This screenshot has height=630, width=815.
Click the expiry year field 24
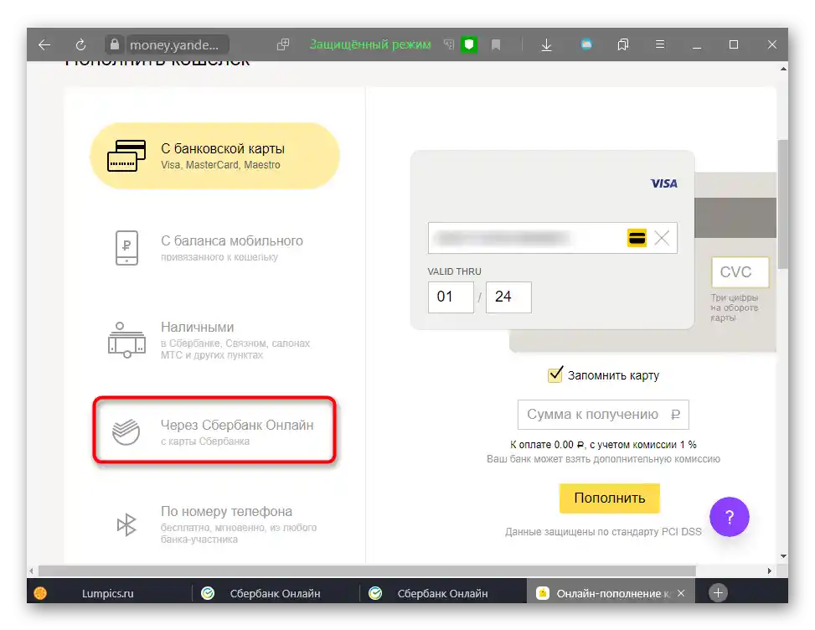pyautogui.click(x=508, y=297)
